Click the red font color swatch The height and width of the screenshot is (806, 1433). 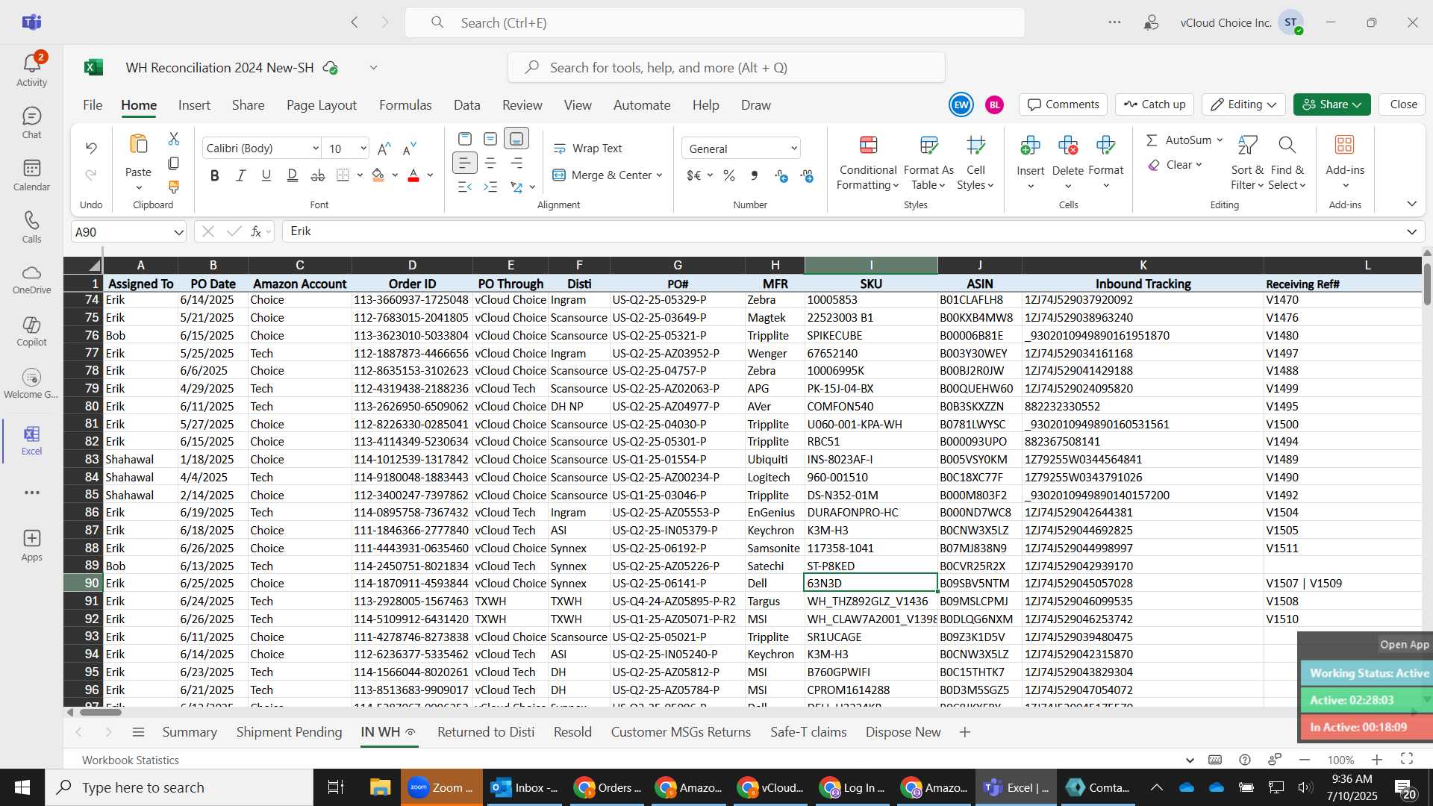[x=413, y=175]
